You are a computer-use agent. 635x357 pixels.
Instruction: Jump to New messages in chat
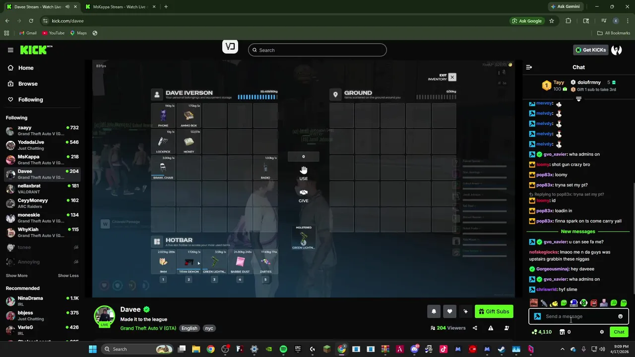578,232
